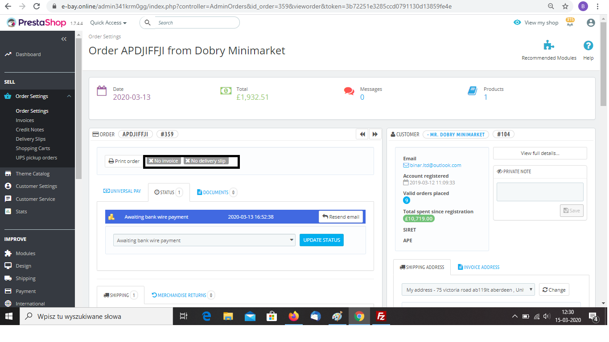609x342 pixels.
Task: Open Design sidebar item
Action: click(x=23, y=266)
